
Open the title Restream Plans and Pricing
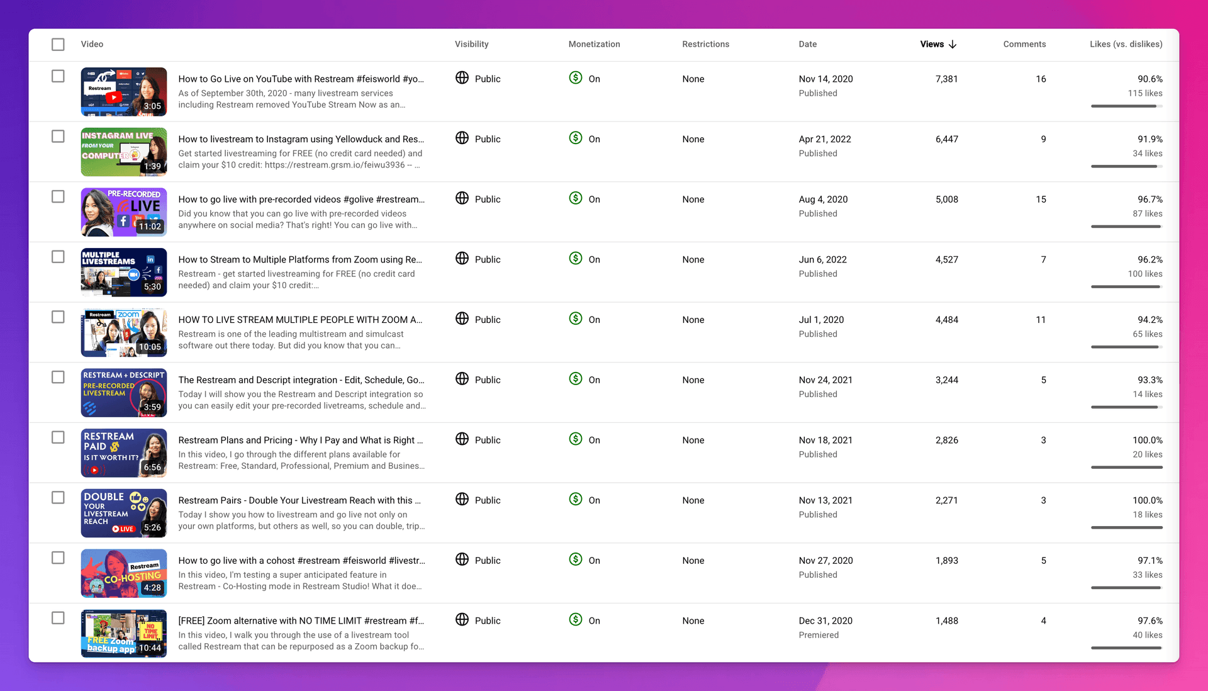[x=300, y=440]
